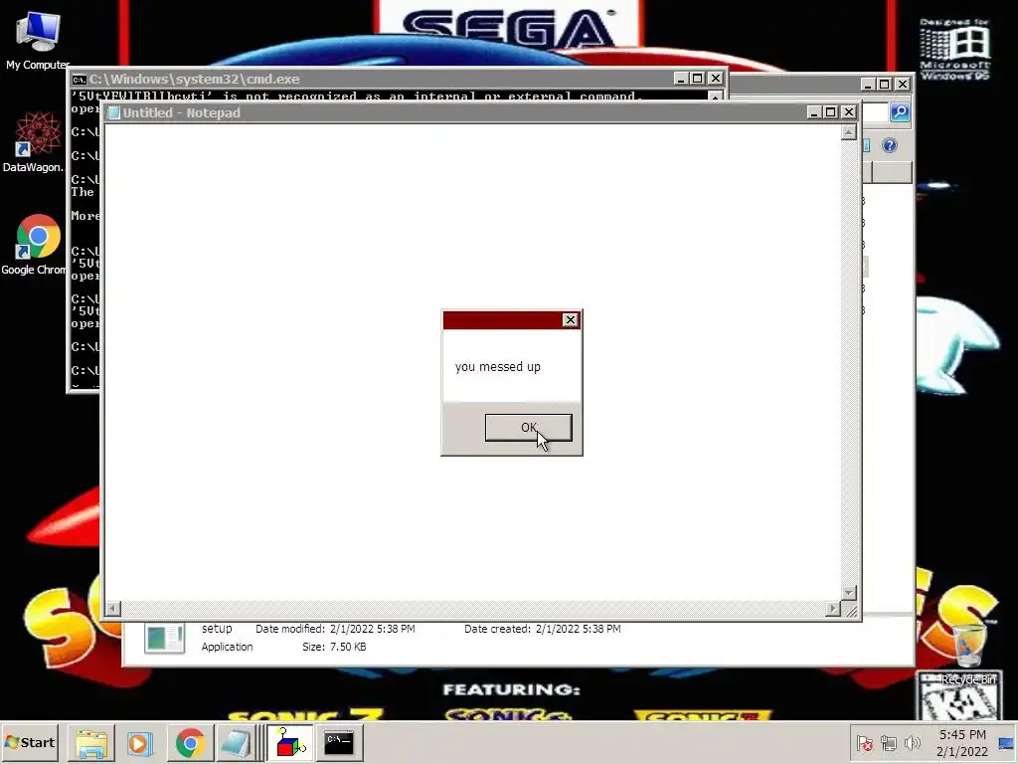Open the Explorer window help icon

point(890,145)
